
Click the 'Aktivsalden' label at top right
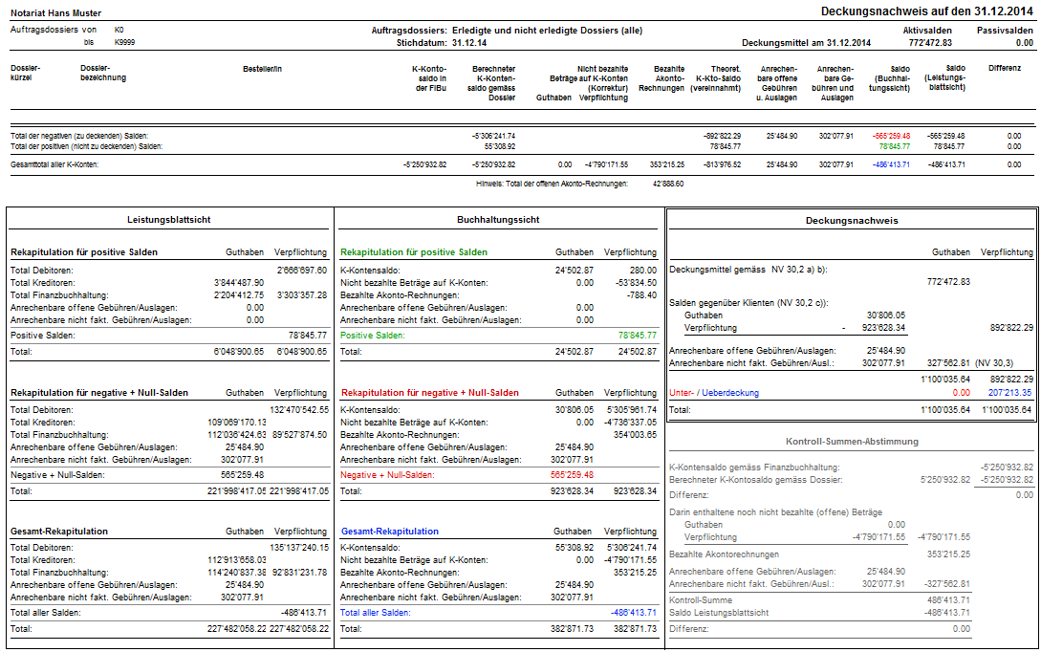(927, 31)
